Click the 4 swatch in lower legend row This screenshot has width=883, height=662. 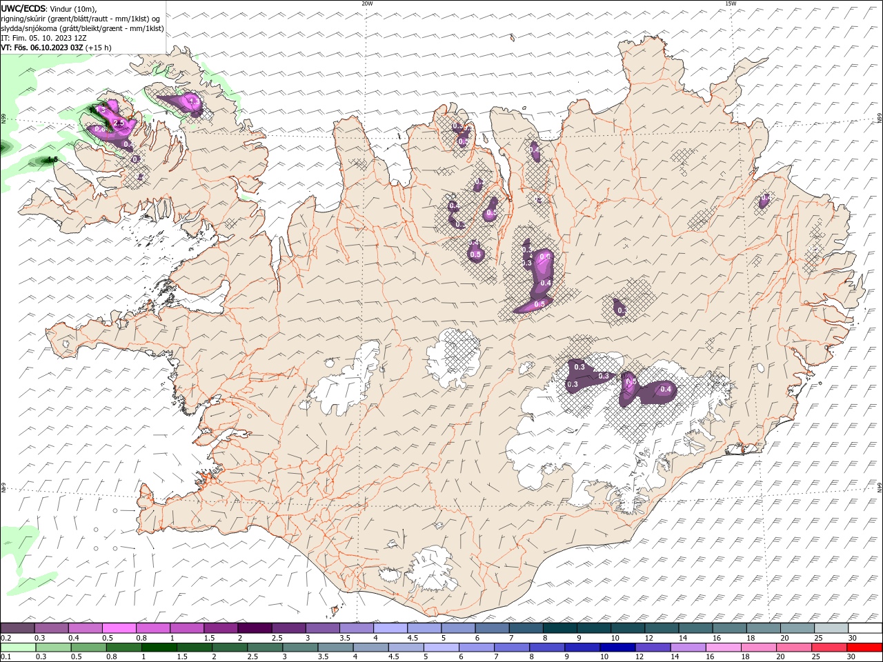tap(370, 648)
